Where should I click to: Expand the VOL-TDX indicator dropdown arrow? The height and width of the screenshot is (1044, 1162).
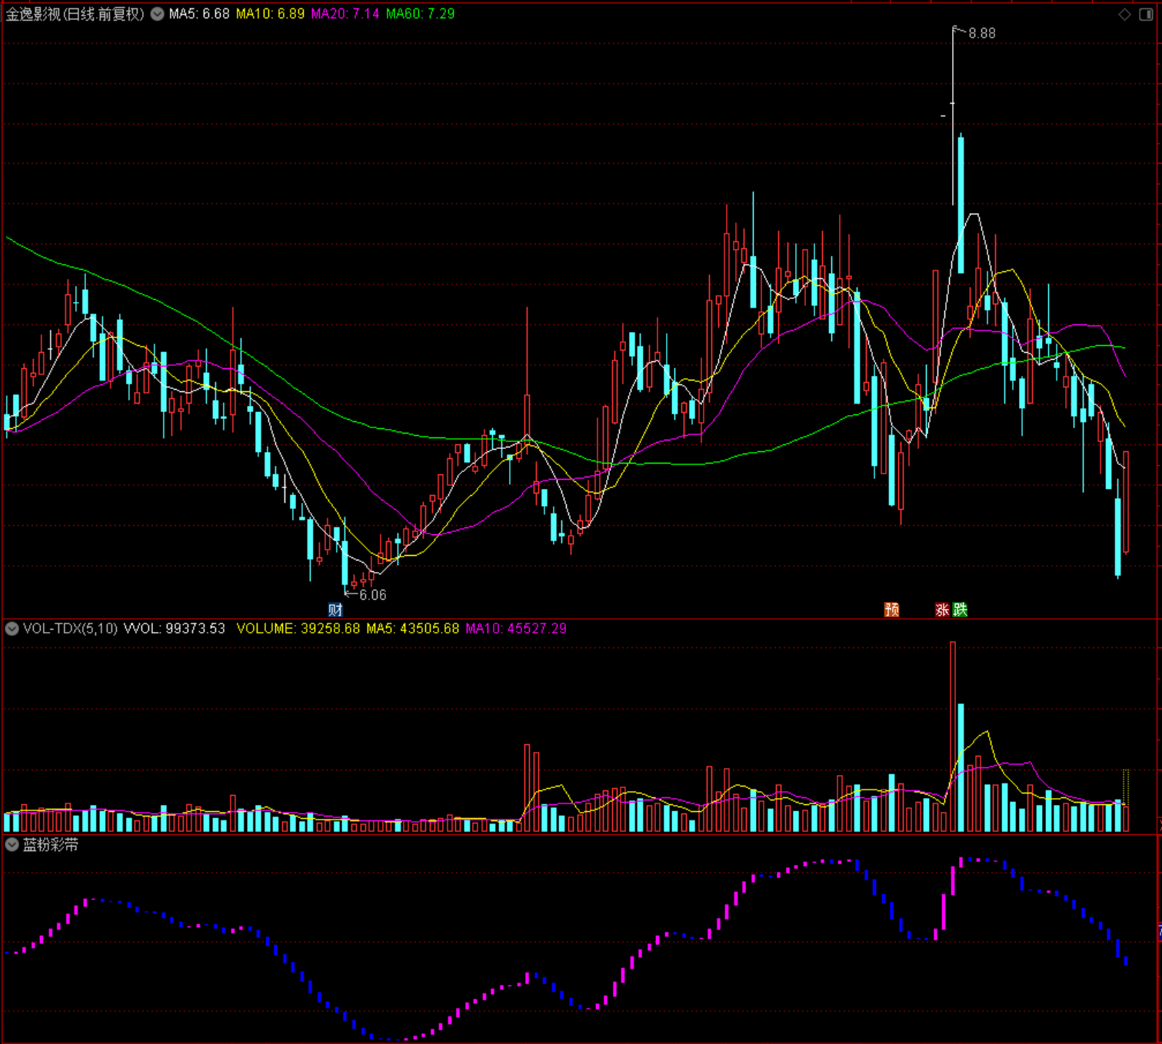(12, 628)
